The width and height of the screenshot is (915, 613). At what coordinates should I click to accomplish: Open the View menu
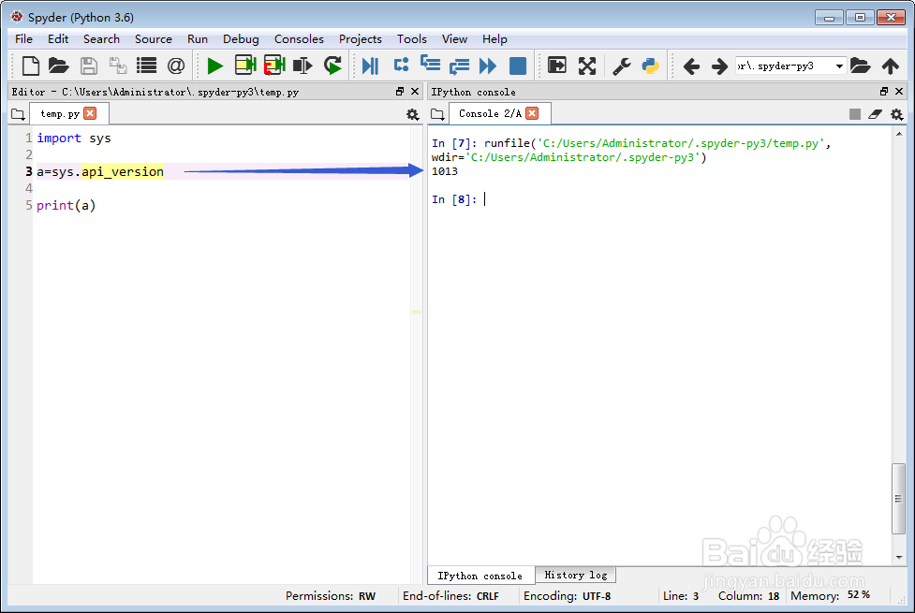click(454, 39)
